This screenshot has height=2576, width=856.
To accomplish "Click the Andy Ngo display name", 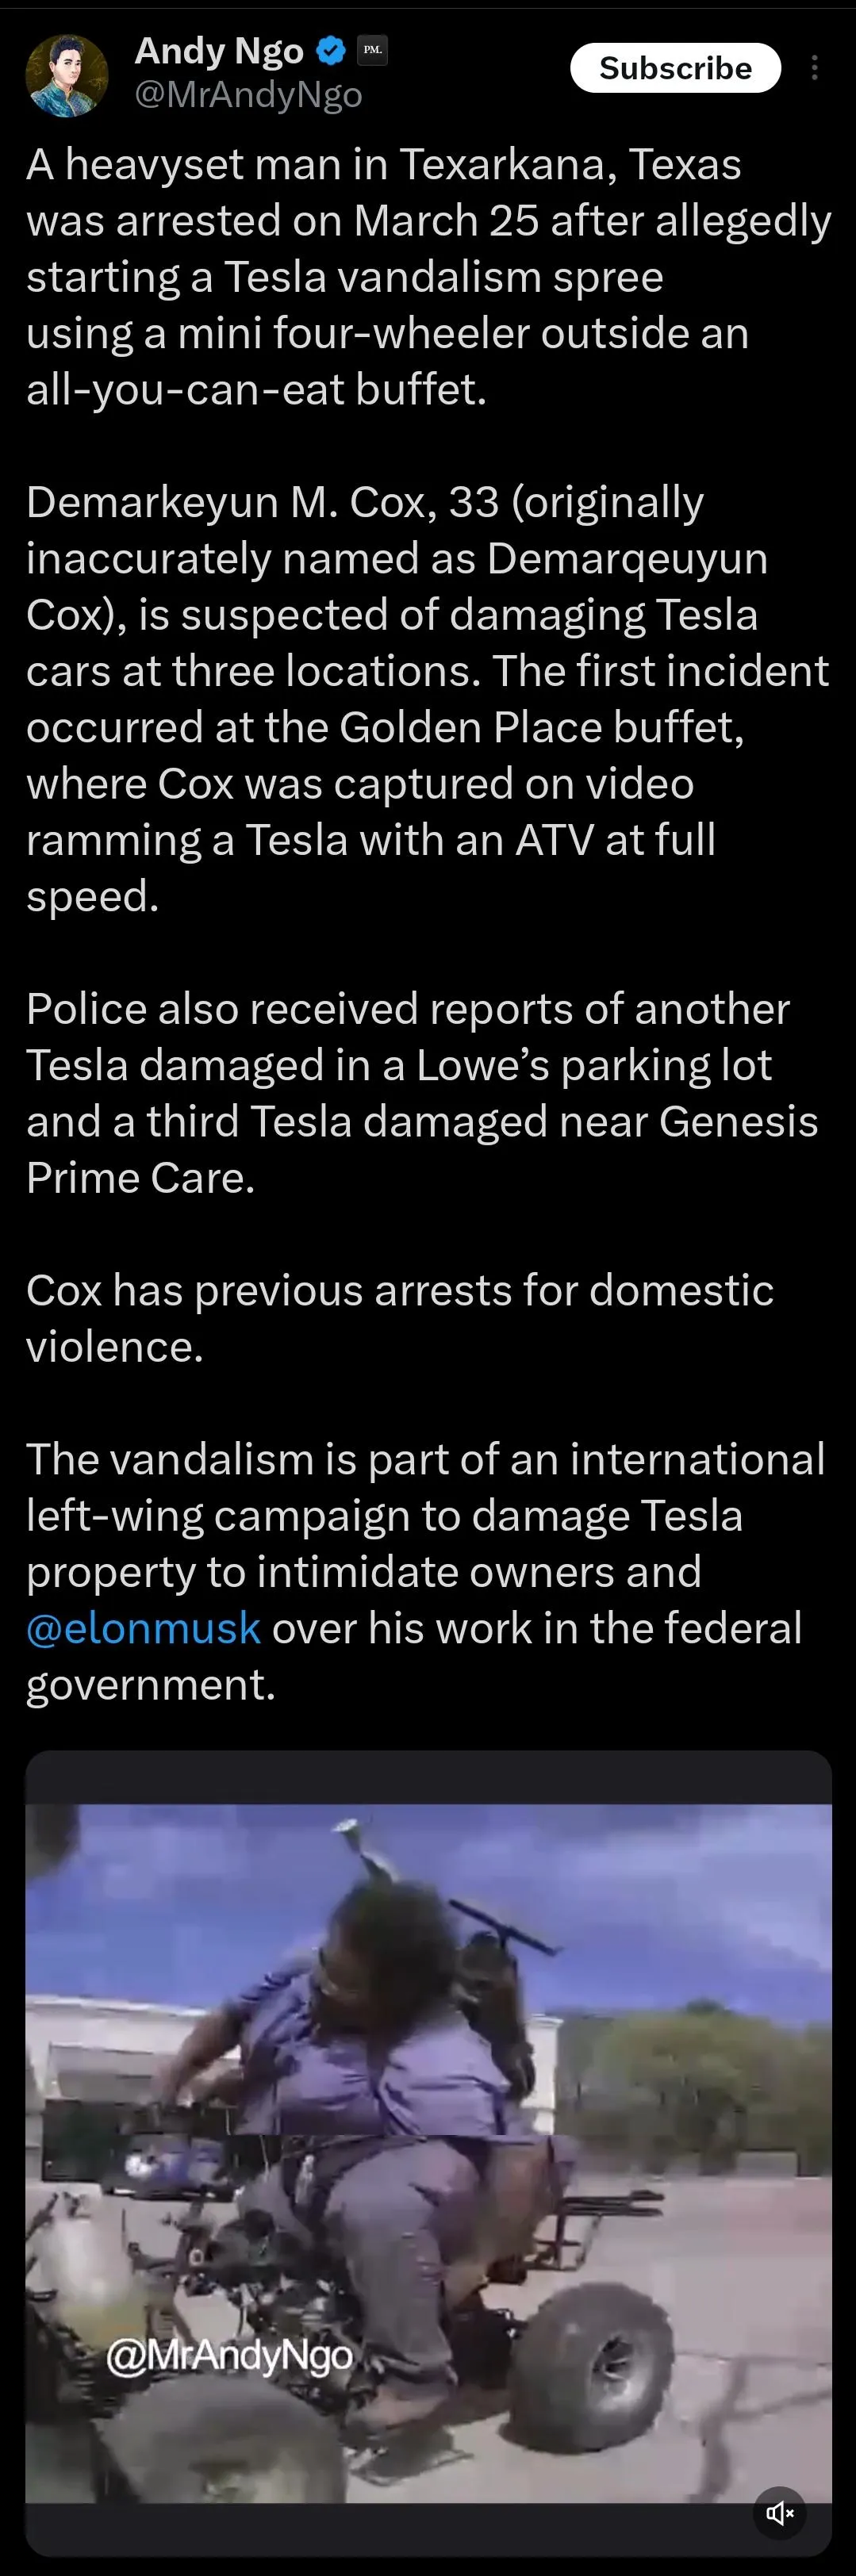I will pyautogui.click(x=219, y=50).
